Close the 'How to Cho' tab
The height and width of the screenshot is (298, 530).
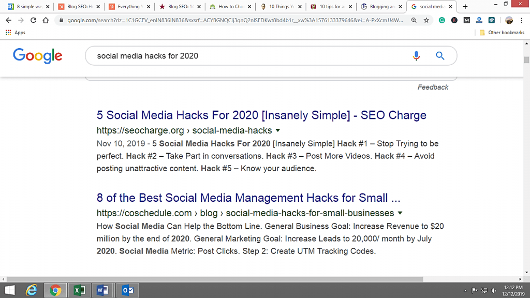coord(249,6)
